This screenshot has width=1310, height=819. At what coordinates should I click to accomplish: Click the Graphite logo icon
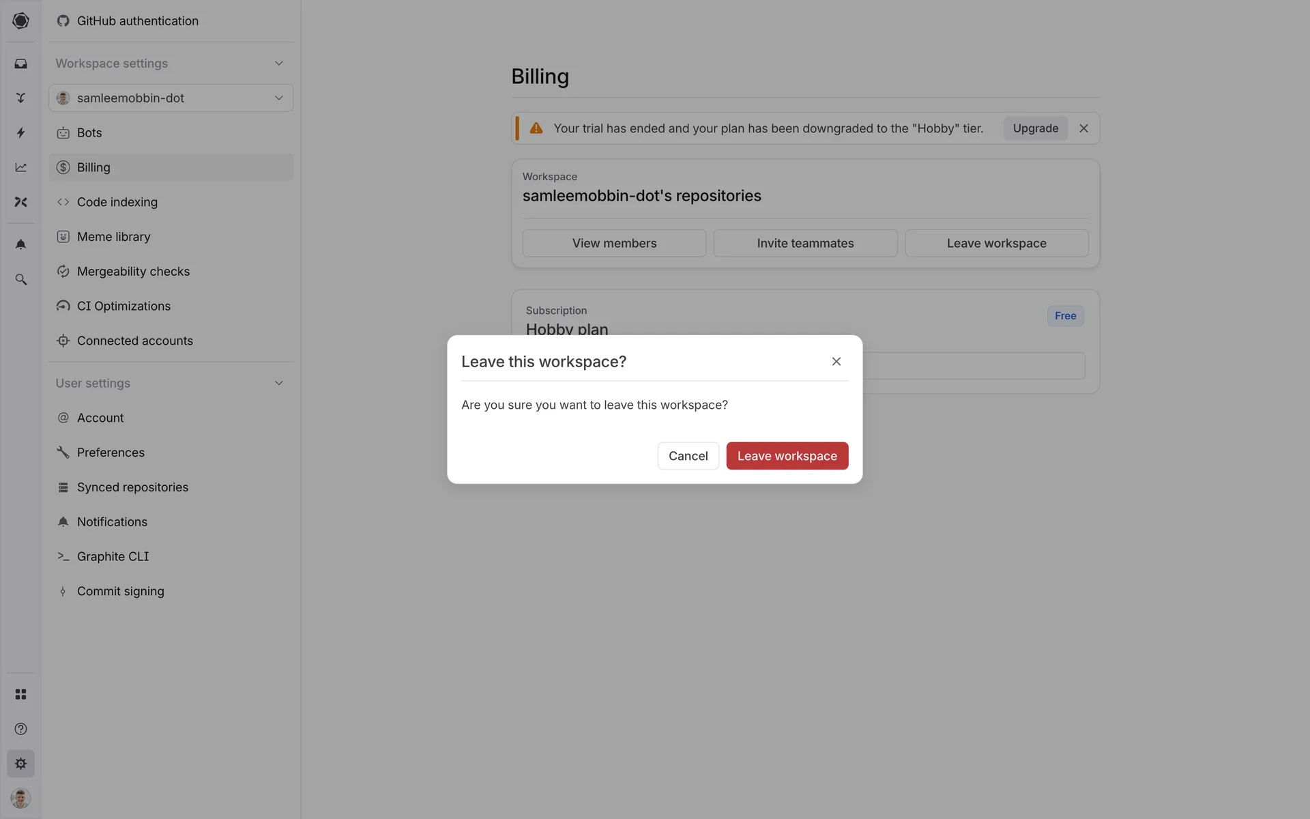click(x=20, y=20)
